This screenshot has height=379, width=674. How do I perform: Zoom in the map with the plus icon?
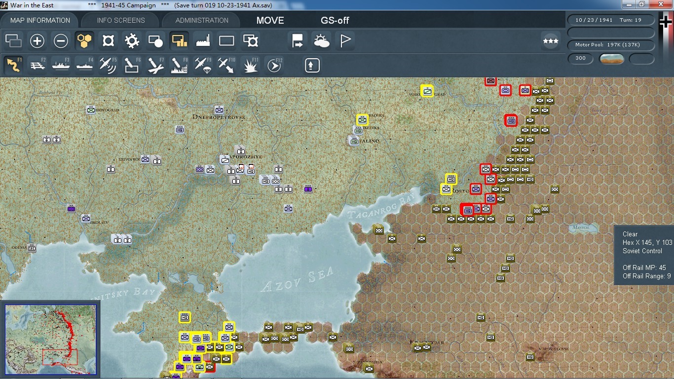37,40
